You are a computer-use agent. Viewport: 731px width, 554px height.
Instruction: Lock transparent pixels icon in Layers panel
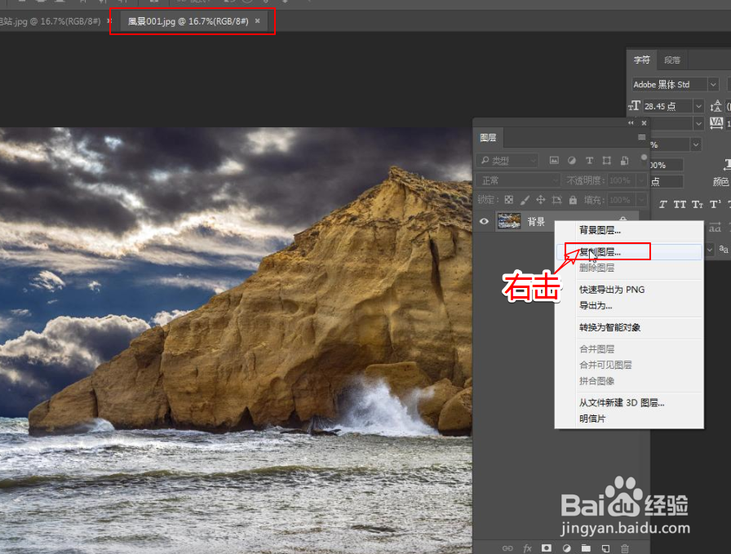[508, 200]
